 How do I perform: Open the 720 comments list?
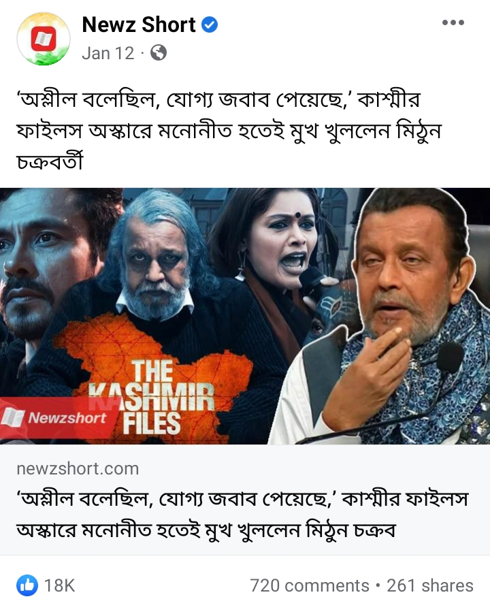tap(310, 585)
